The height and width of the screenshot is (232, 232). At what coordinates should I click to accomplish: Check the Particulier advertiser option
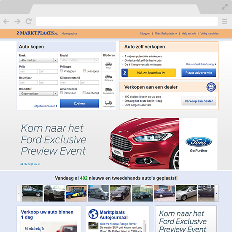62,93
